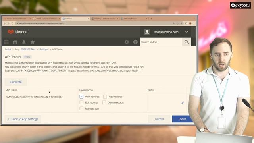Open the kintone hamburger menu
The width and height of the screenshot is (254, 143).
point(6,42)
